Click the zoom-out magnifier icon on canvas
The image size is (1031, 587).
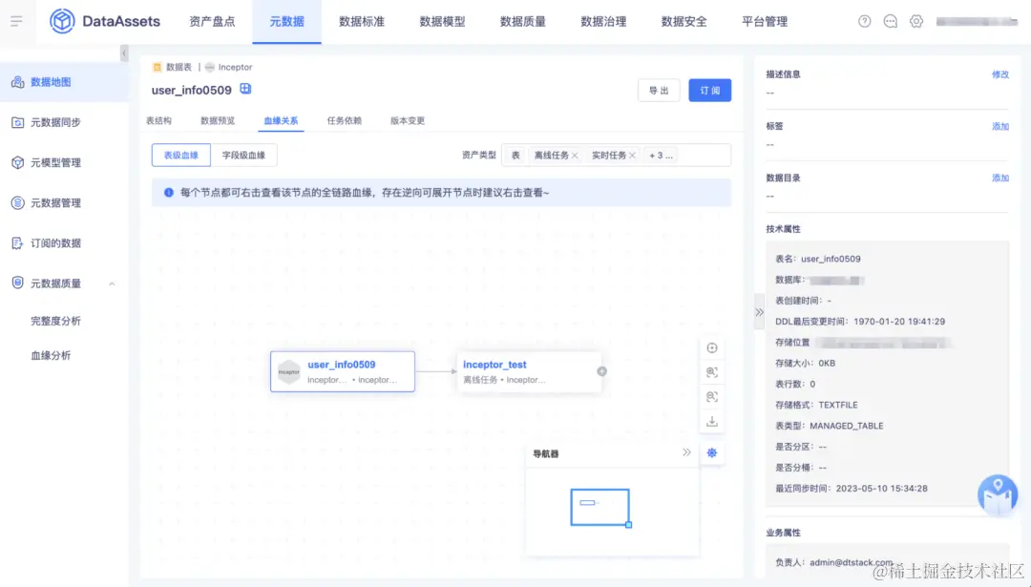(x=711, y=396)
